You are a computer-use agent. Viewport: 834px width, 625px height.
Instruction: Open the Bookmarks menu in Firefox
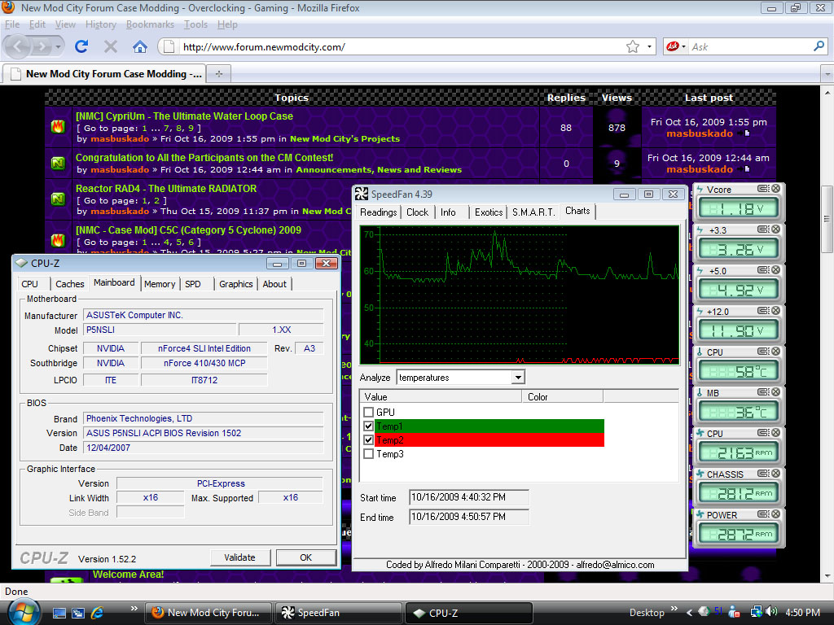(150, 24)
